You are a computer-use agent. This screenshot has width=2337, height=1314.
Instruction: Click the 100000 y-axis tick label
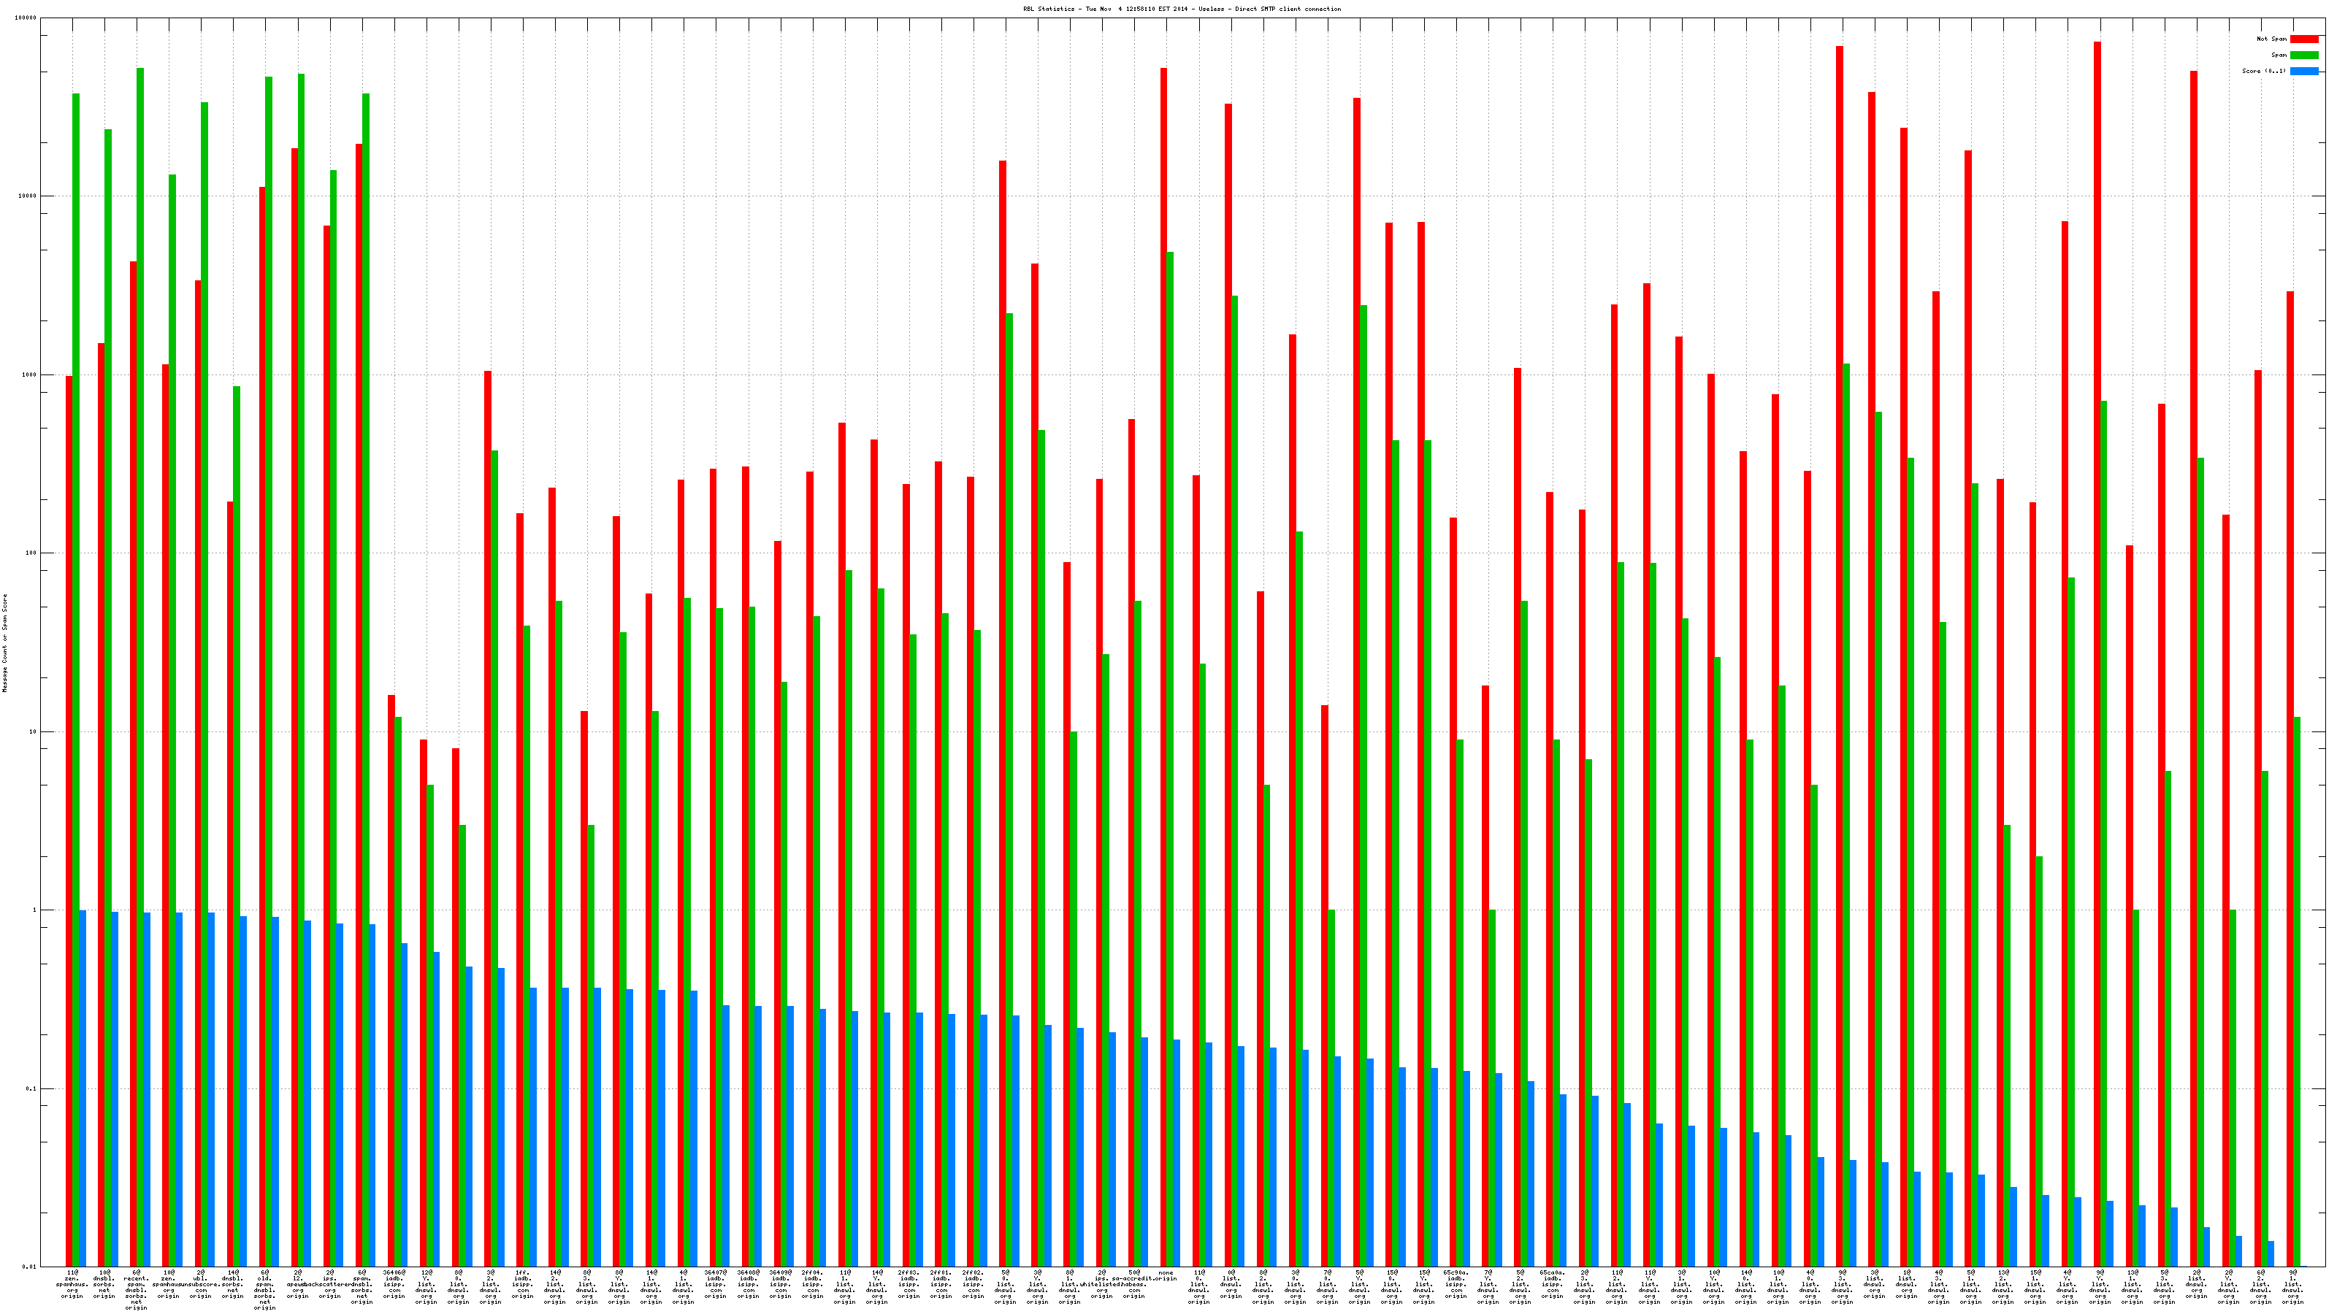tap(26, 18)
